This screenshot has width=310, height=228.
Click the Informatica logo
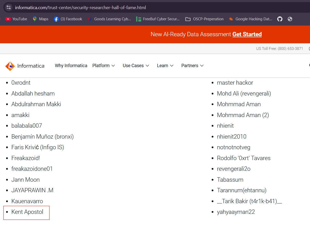click(25, 66)
